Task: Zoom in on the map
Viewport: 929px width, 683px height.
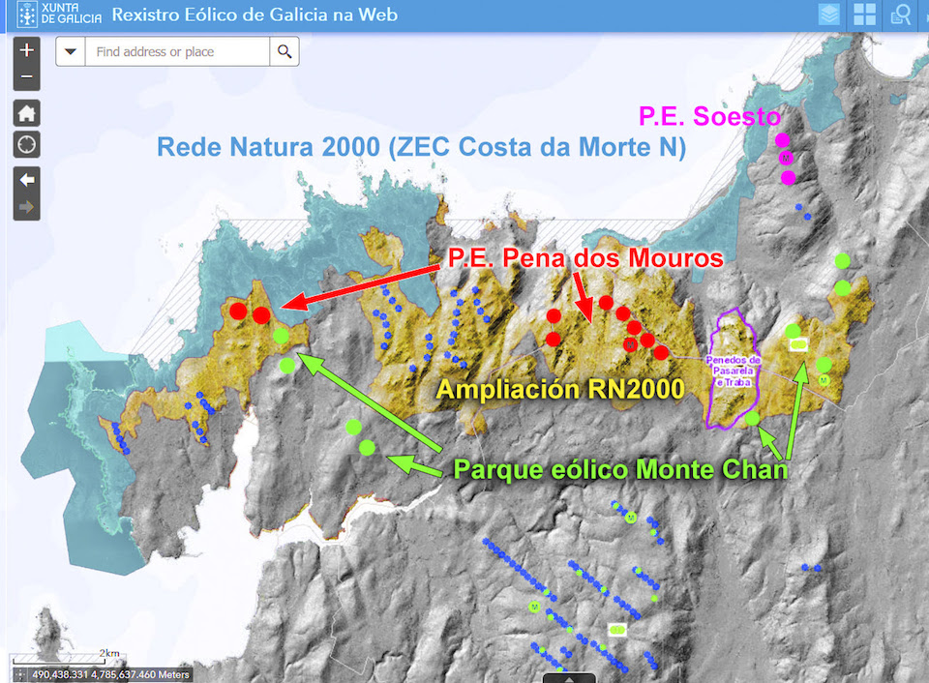Action: [26, 50]
